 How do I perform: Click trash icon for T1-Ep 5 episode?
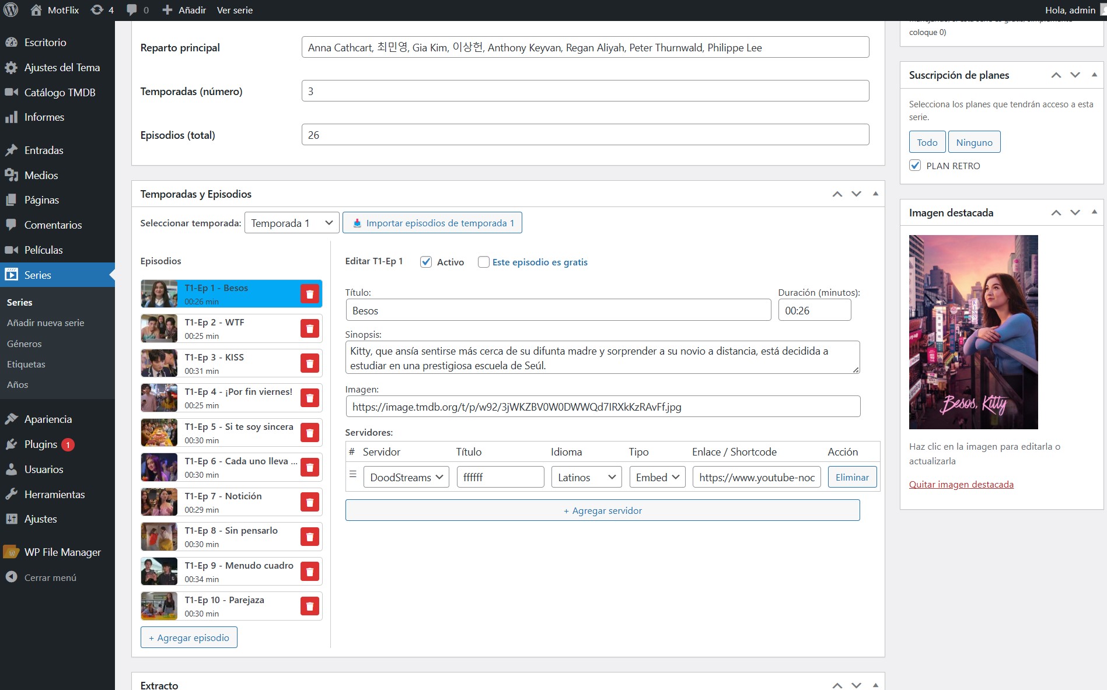pos(310,433)
